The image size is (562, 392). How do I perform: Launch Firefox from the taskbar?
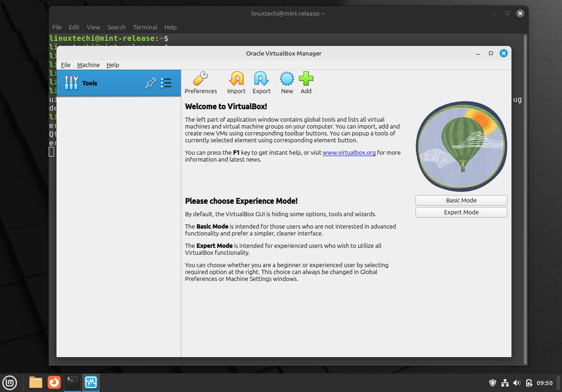coord(54,382)
